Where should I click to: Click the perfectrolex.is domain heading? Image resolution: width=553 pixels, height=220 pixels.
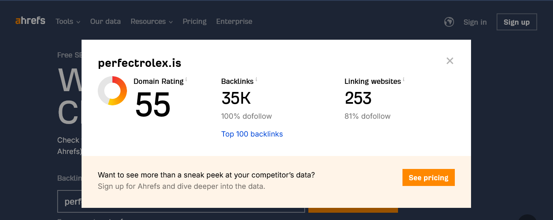tap(140, 63)
